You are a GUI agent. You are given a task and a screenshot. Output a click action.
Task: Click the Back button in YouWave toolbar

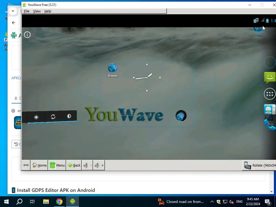tap(74, 165)
